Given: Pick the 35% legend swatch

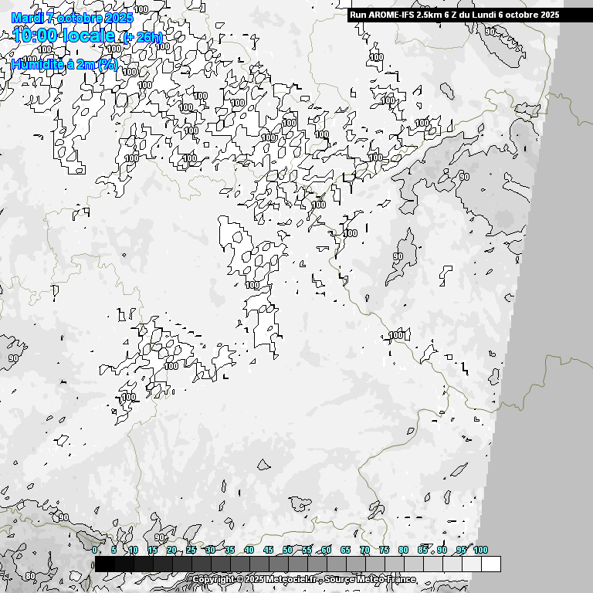Looking at the screenshot, I should click(x=239, y=564).
